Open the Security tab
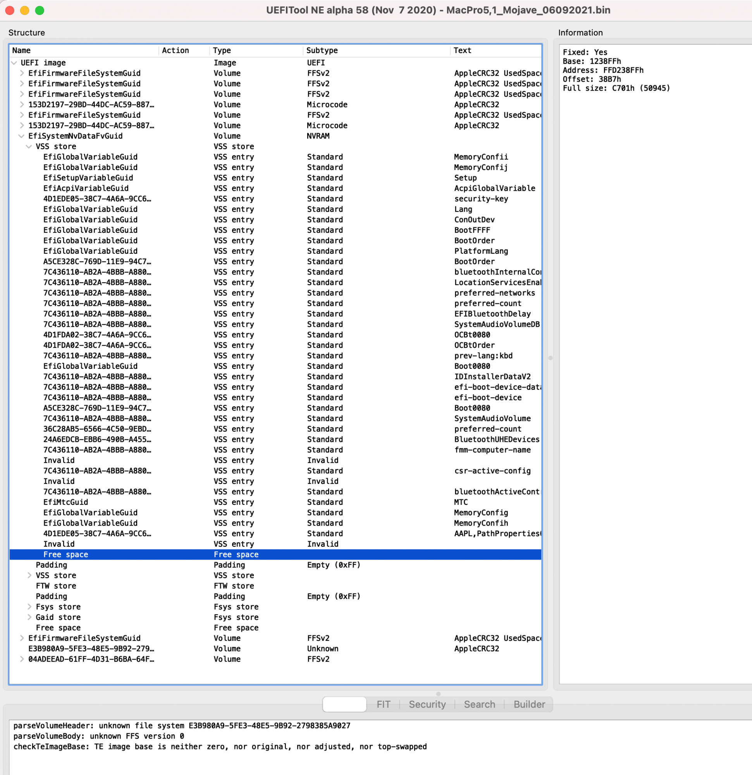This screenshot has height=775, width=752. pos(427,704)
